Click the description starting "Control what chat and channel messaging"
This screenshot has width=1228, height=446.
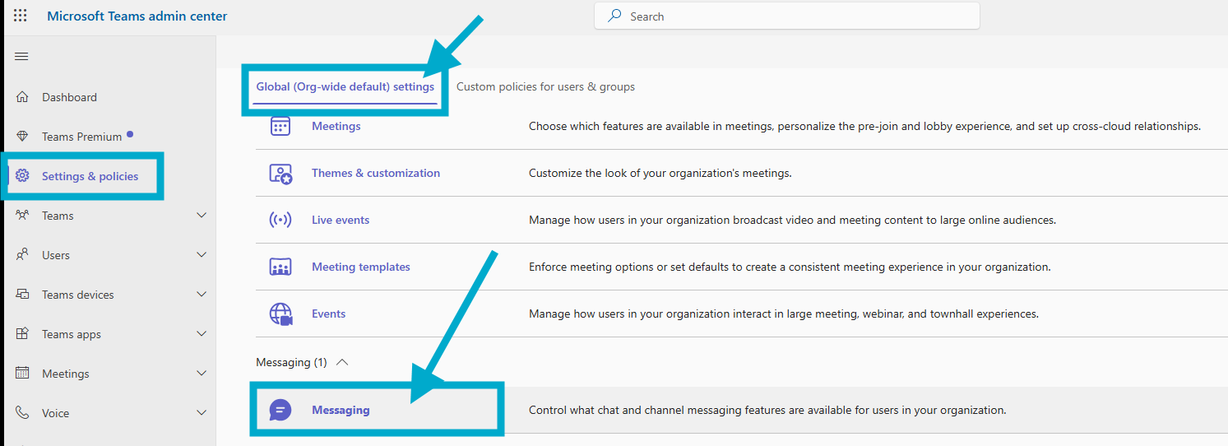pyautogui.click(x=767, y=410)
